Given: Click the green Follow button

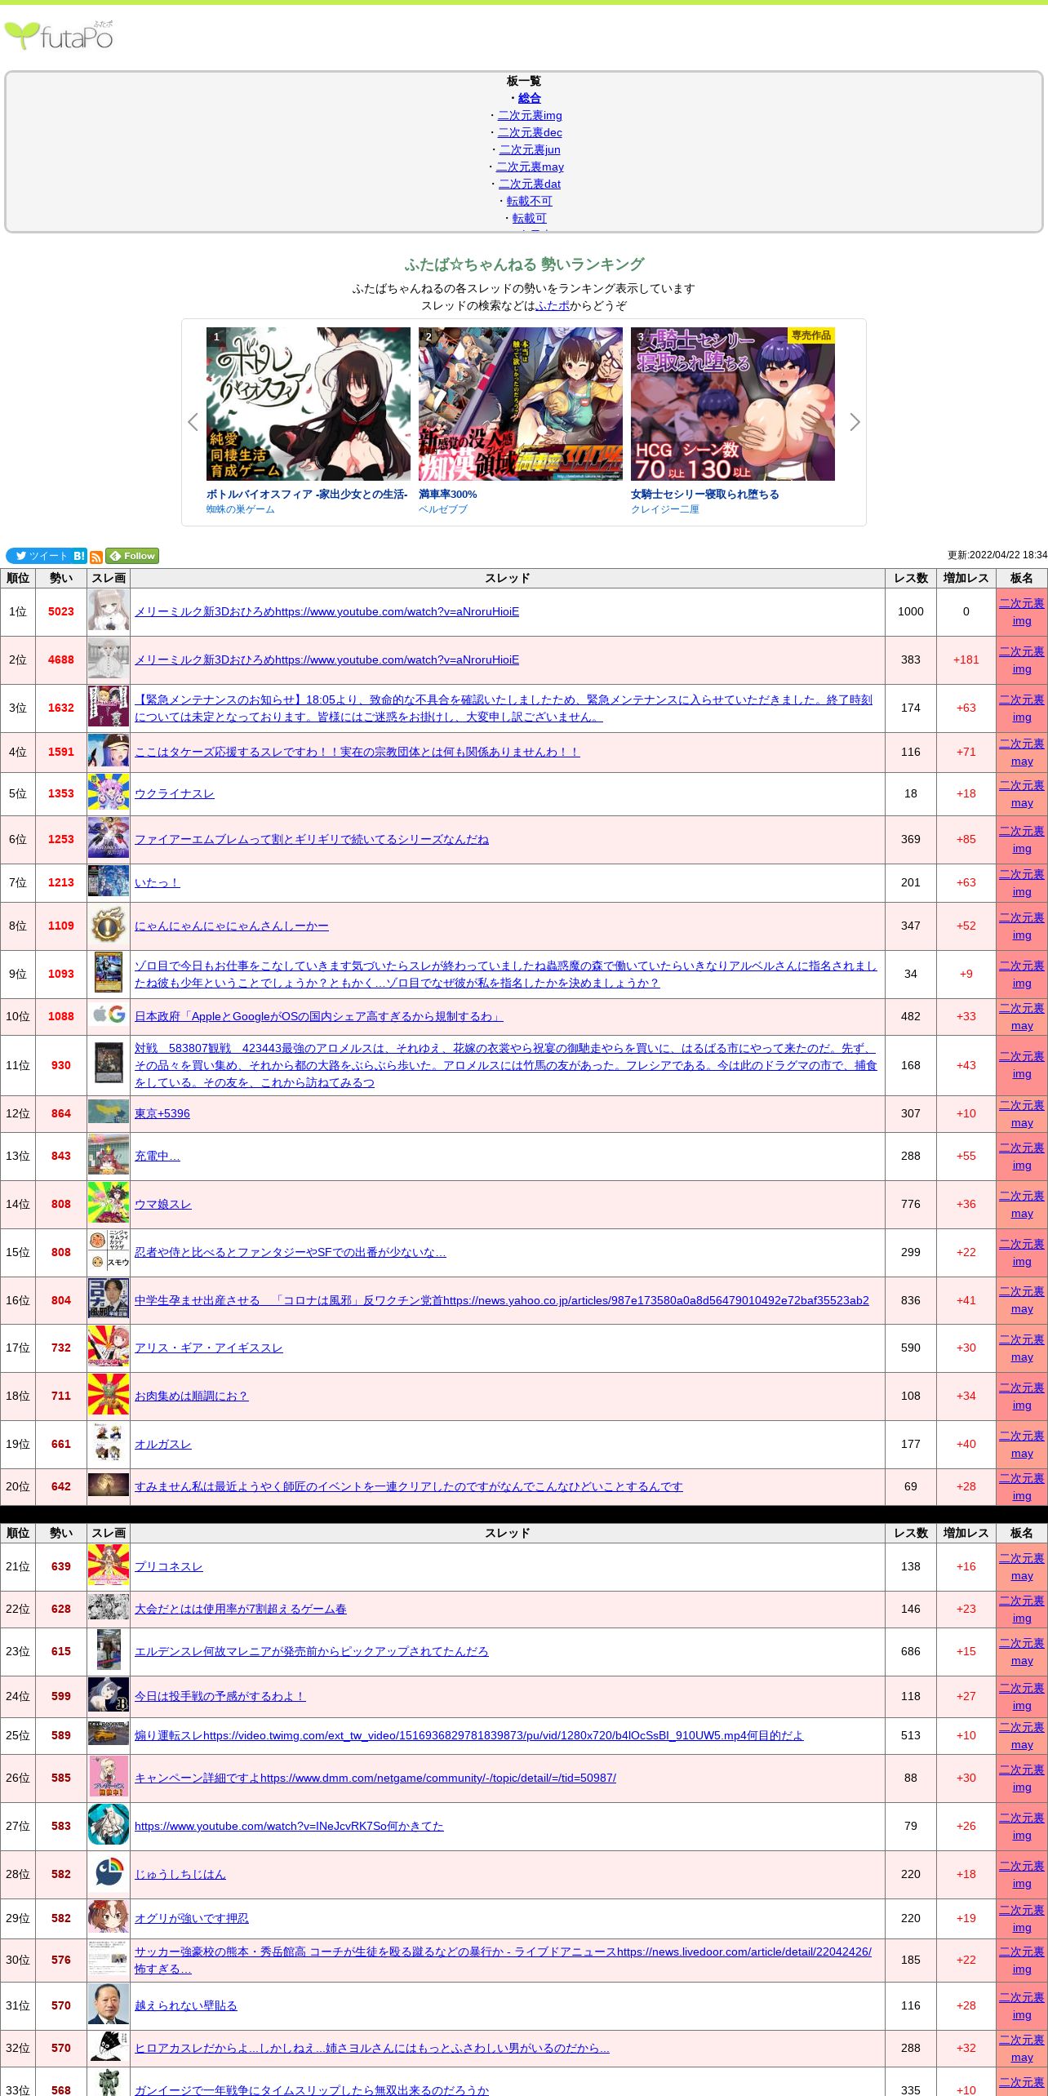Looking at the screenshot, I should coord(132,556).
